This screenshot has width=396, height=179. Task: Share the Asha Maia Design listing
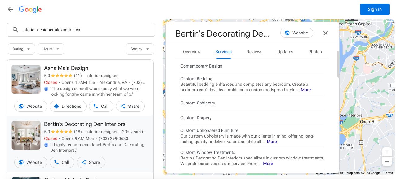pos(130,106)
